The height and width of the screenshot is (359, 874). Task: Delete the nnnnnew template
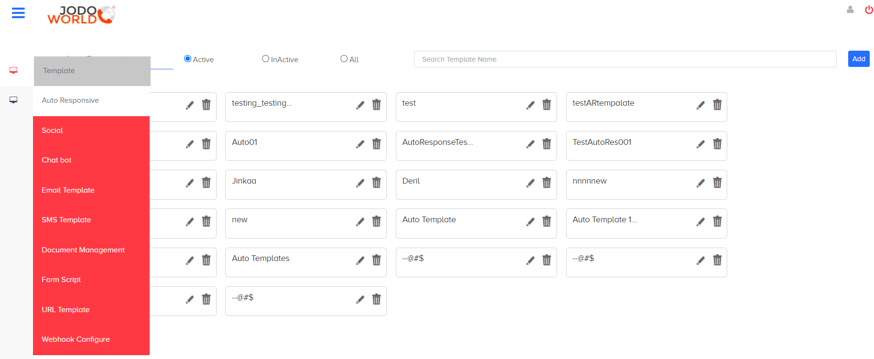tap(717, 182)
